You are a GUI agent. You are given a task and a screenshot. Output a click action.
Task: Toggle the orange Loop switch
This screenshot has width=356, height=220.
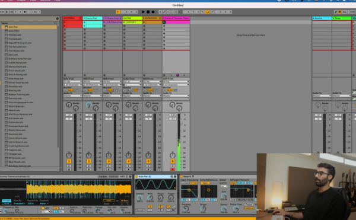pos(207,12)
